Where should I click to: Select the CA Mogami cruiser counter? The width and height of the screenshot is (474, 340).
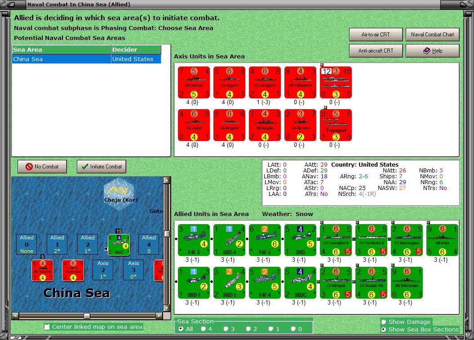coord(229,125)
